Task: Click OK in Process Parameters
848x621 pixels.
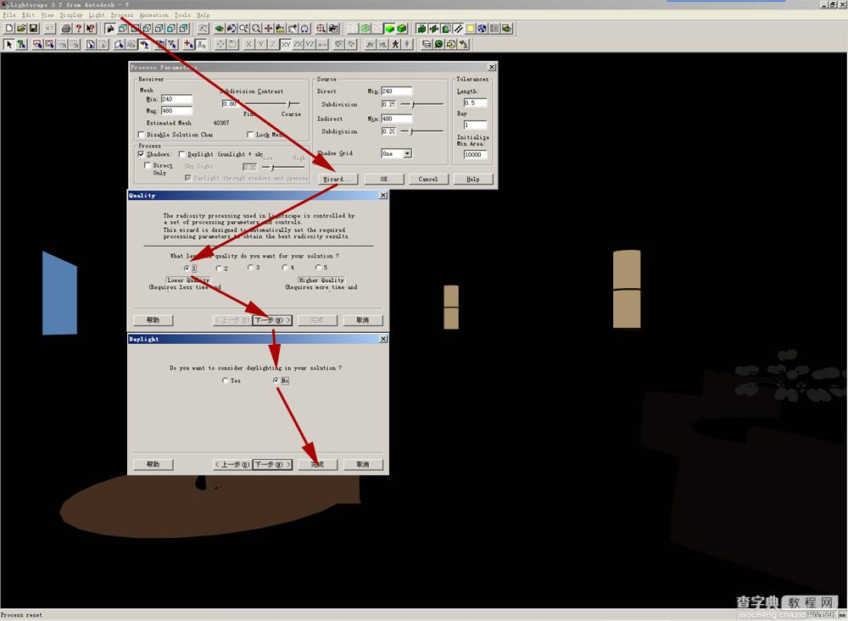Action: [x=383, y=179]
